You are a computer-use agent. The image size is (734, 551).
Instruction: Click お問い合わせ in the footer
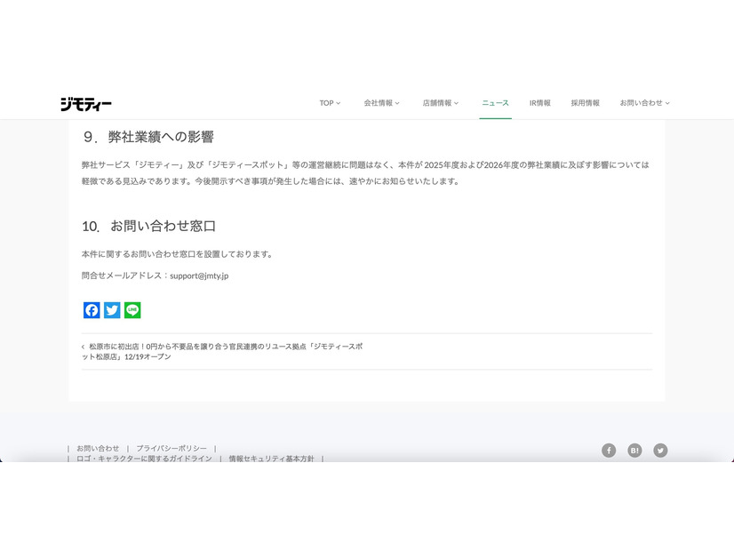point(97,448)
